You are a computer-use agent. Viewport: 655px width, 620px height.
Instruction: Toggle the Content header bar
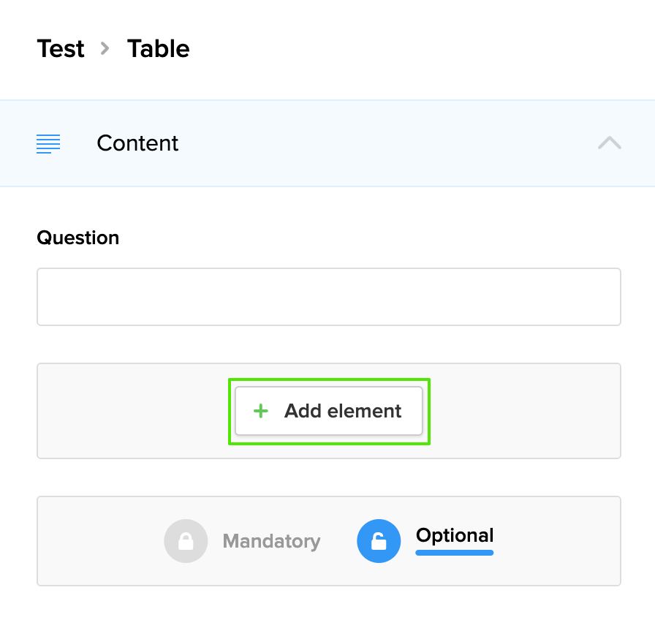click(366, 143)
